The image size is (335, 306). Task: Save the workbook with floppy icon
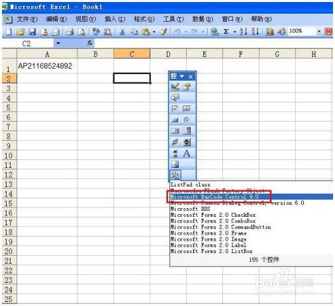[x=32, y=32]
